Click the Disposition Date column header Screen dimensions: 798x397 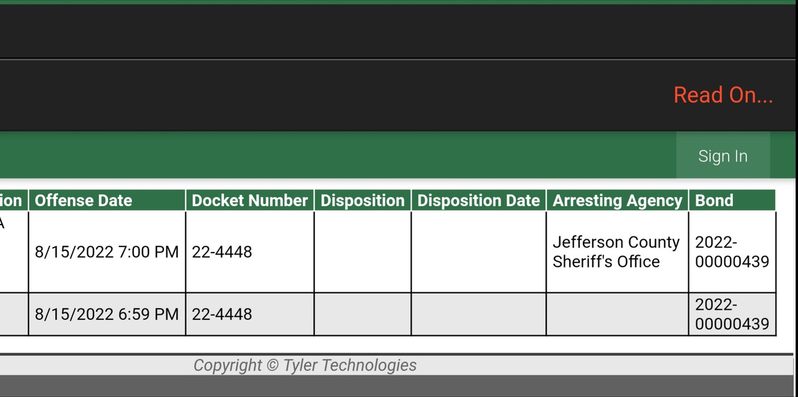coord(478,200)
